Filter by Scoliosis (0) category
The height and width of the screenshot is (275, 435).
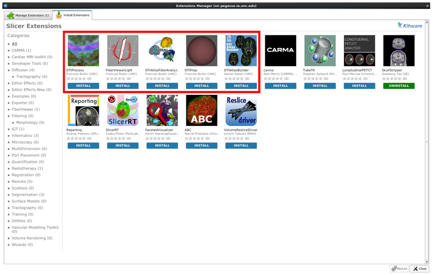[x=23, y=188]
